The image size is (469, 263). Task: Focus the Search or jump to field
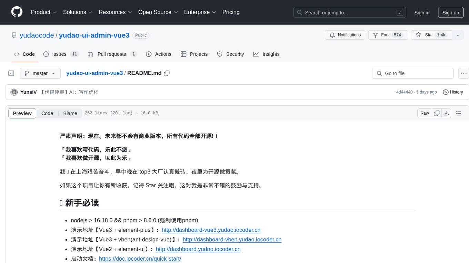click(x=350, y=12)
